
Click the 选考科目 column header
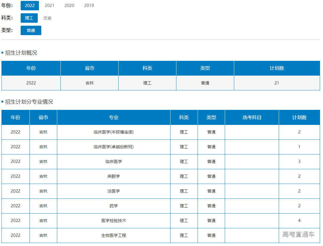252,118
